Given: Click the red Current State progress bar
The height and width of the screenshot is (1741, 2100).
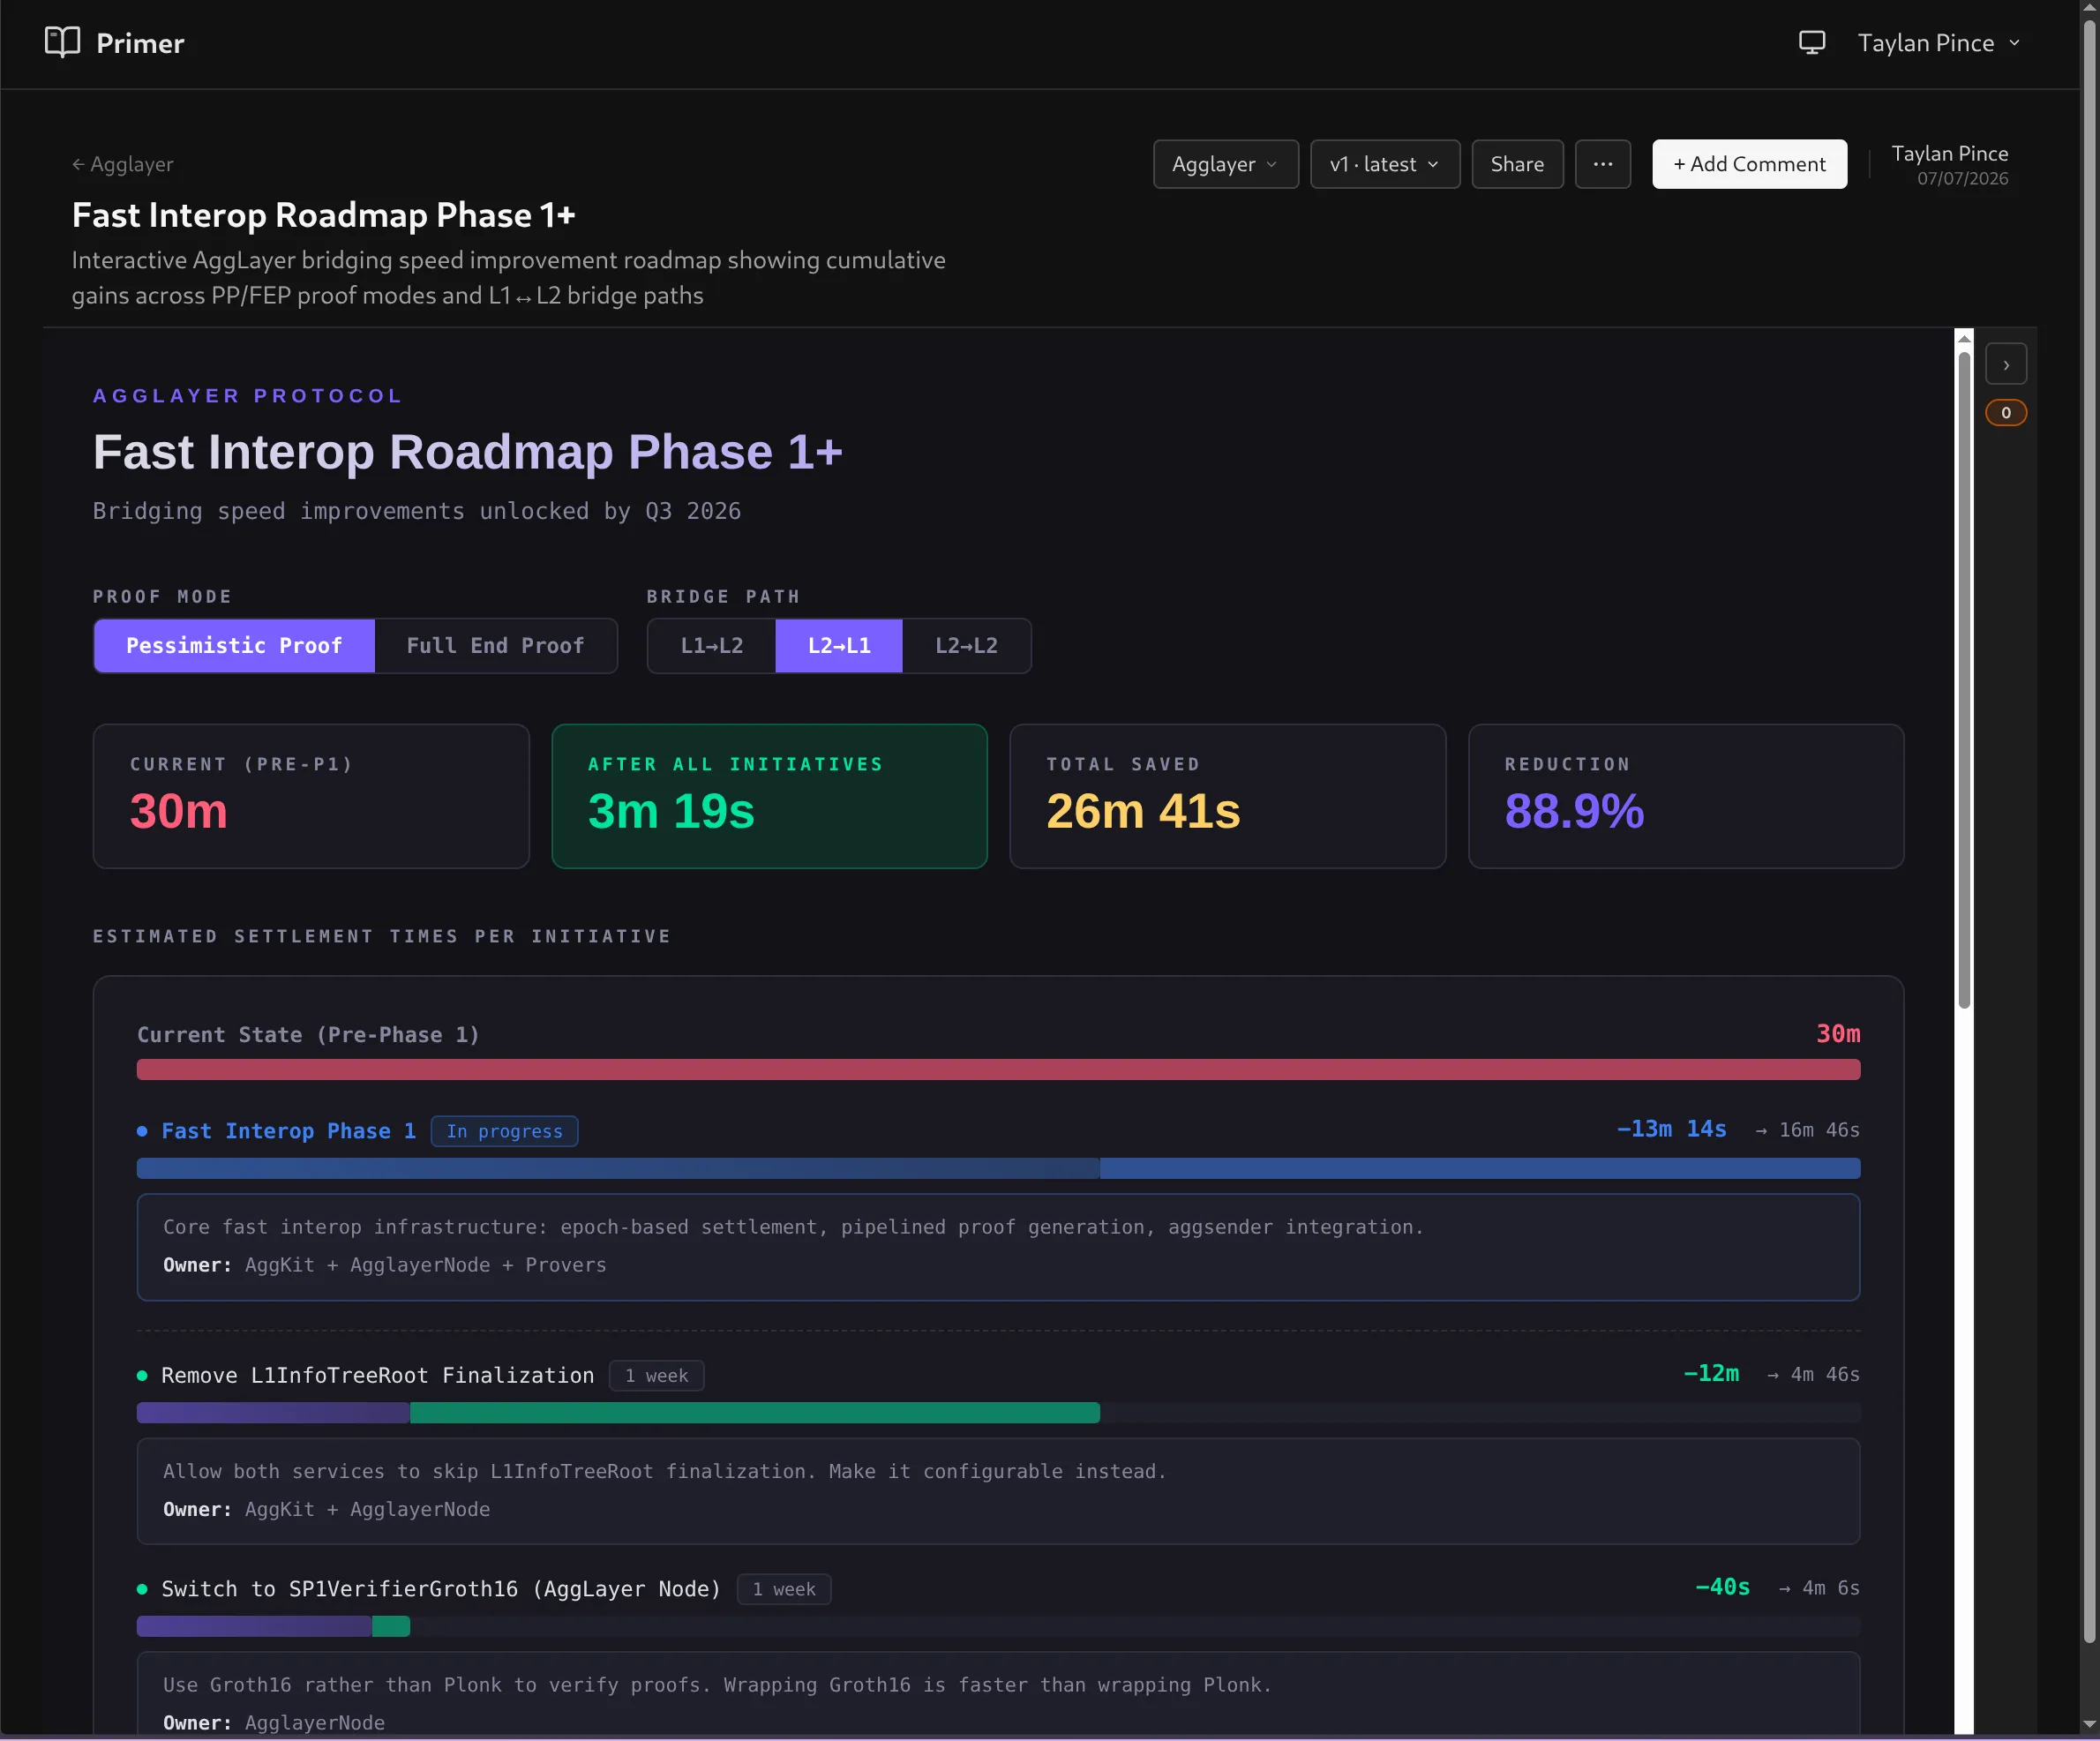Looking at the screenshot, I should coord(998,1070).
